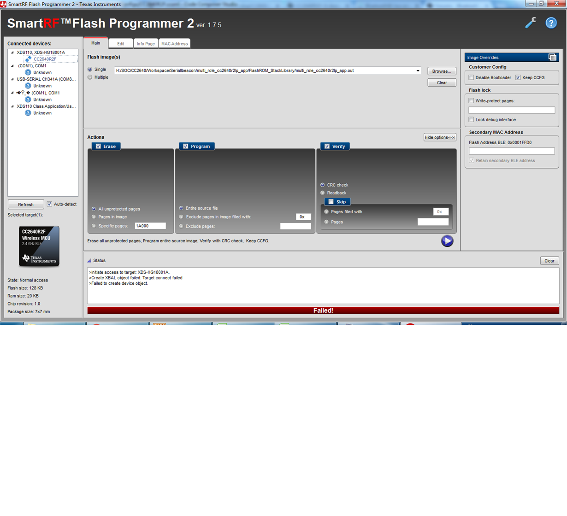
Task: Click status line 'Create XBAL object failed'
Action: tap(136, 278)
